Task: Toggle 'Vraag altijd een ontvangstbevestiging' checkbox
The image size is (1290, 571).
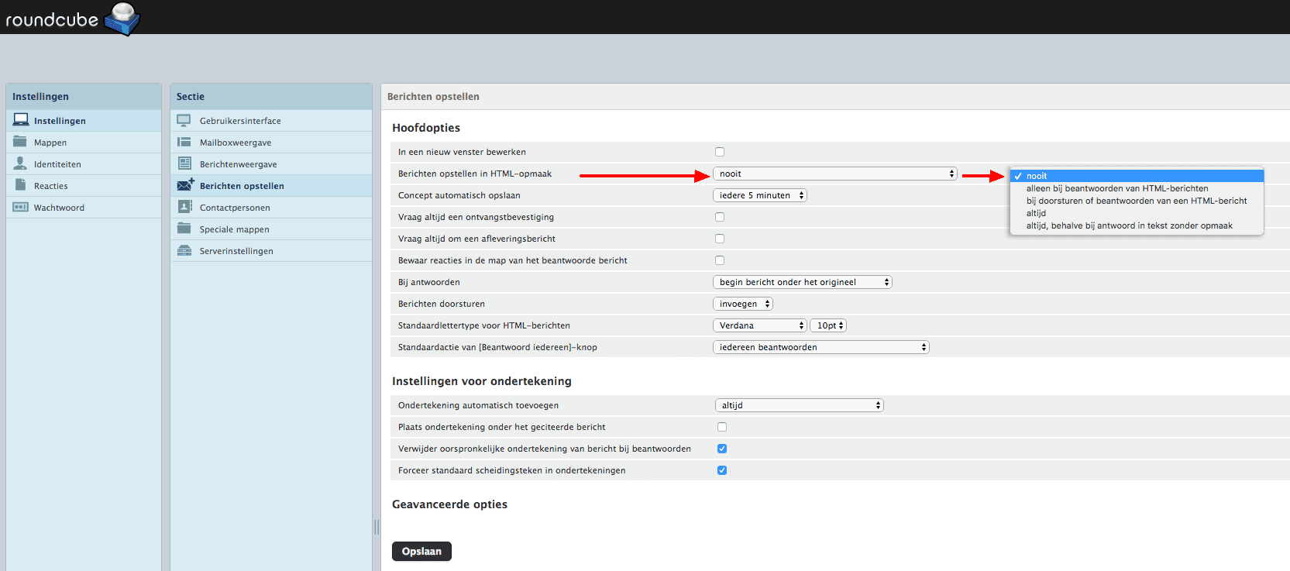Action: coord(720,217)
